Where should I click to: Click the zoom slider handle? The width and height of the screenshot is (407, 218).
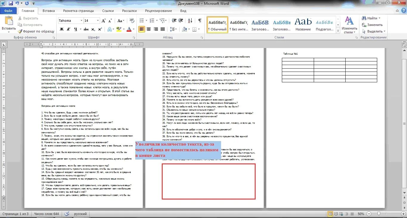(x=379, y=214)
